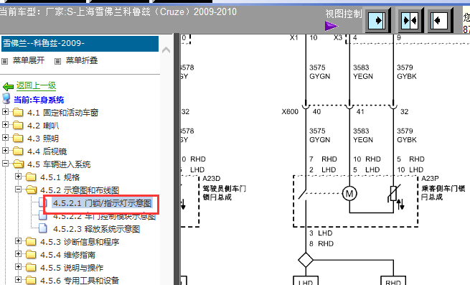
Task: Click the A23P component label
Action: 430,179
